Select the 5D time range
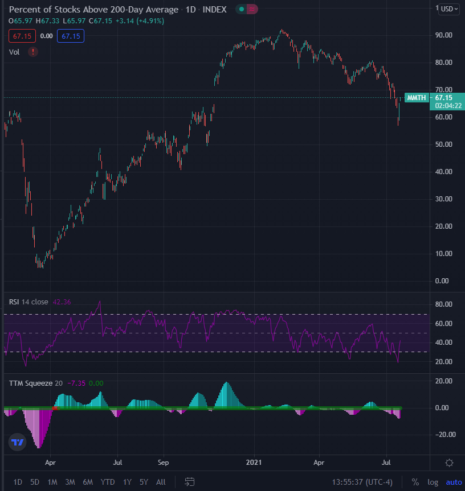The image size is (465, 491). [x=35, y=482]
